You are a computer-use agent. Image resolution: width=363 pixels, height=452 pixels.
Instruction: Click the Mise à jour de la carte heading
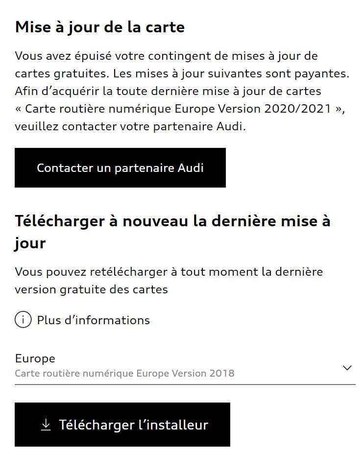click(x=100, y=27)
